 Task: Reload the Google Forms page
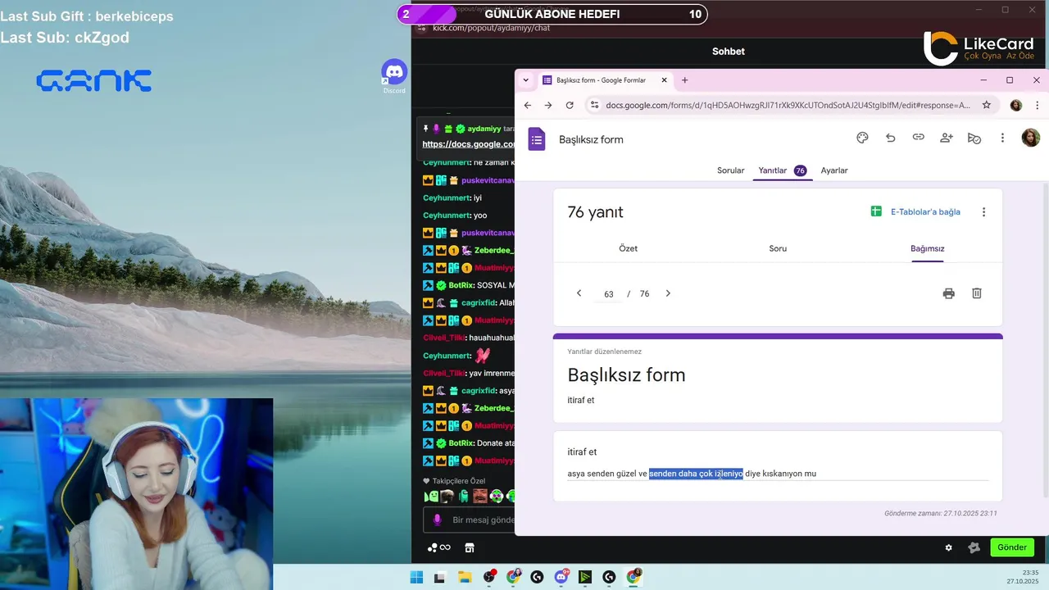click(x=570, y=105)
